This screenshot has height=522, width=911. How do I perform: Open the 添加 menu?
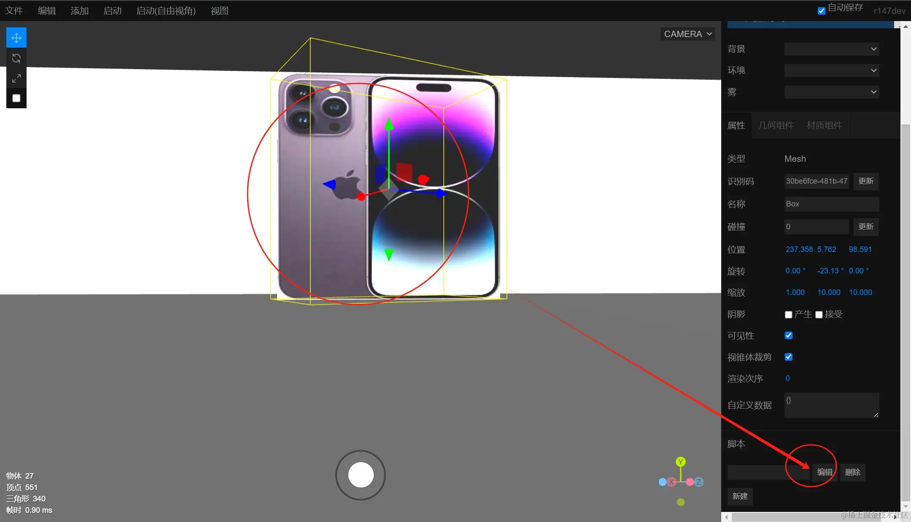tap(79, 11)
